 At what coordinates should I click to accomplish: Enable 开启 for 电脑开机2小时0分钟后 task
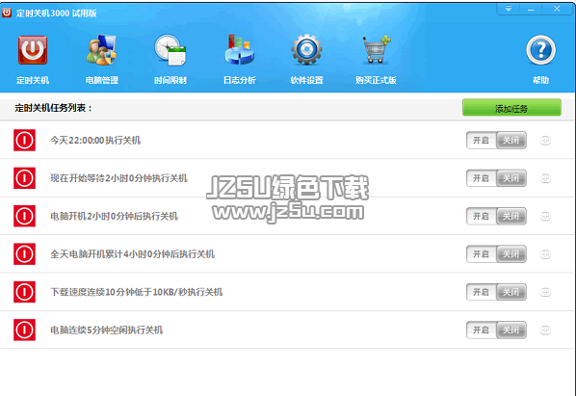[482, 216]
